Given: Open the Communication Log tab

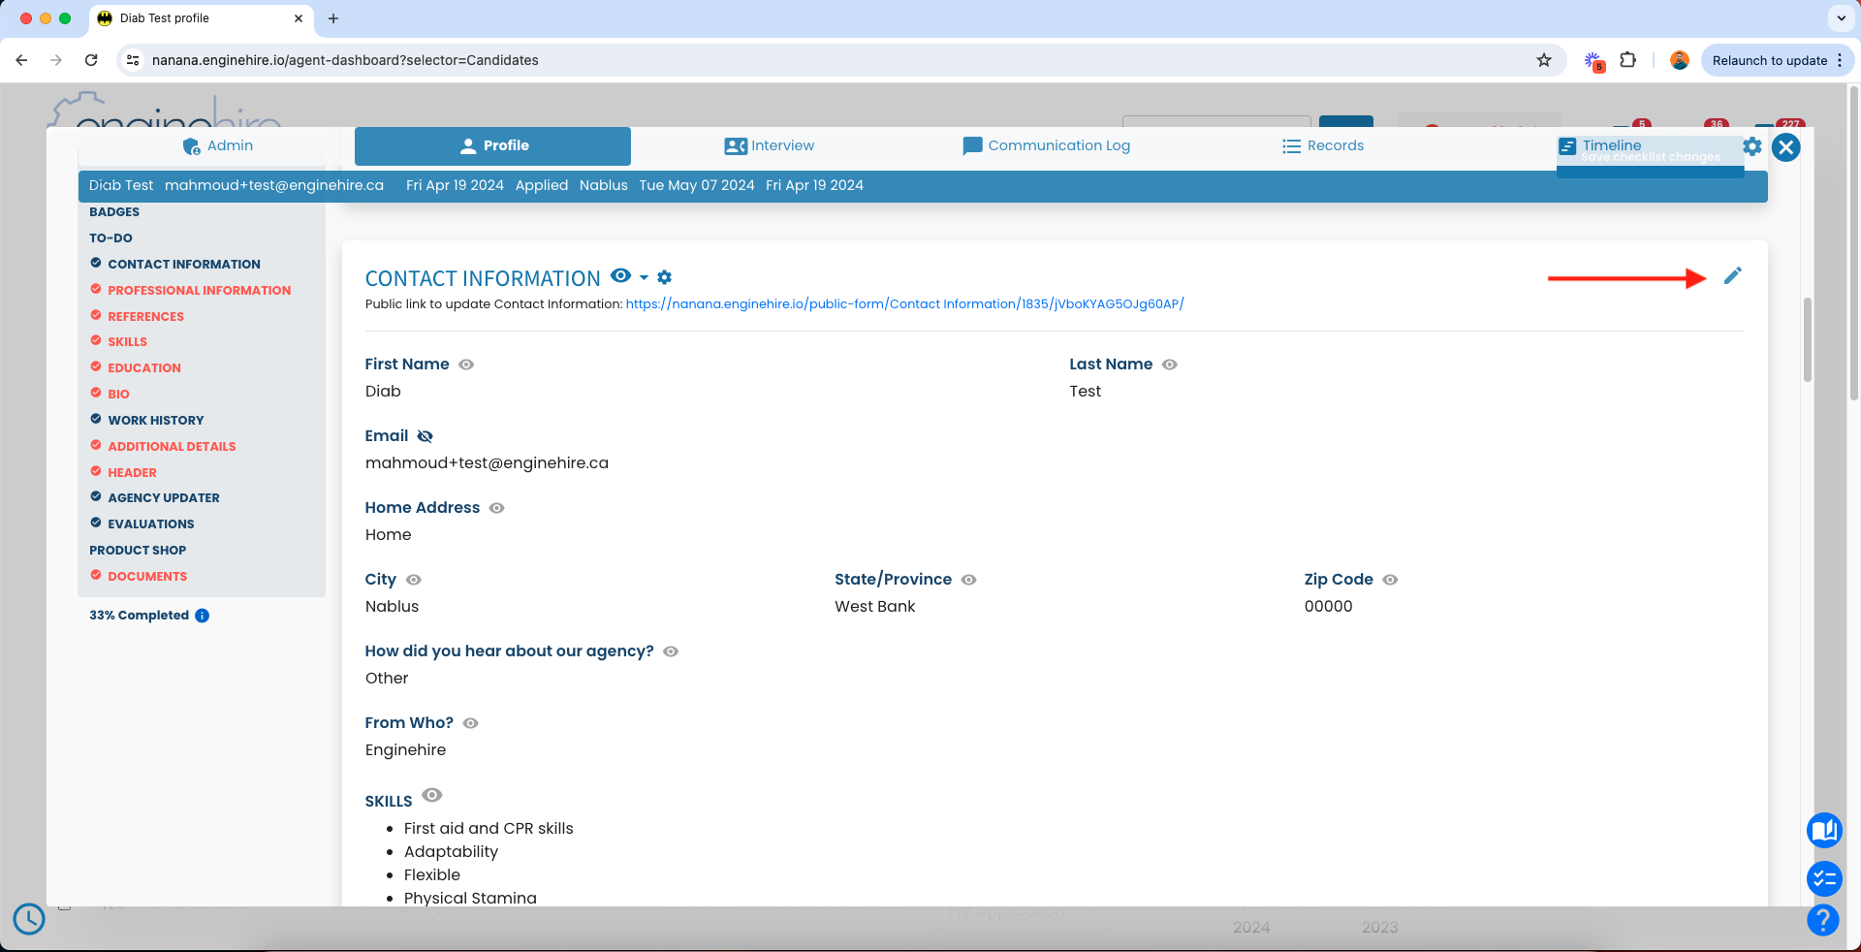Looking at the screenshot, I should coord(1047,145).
